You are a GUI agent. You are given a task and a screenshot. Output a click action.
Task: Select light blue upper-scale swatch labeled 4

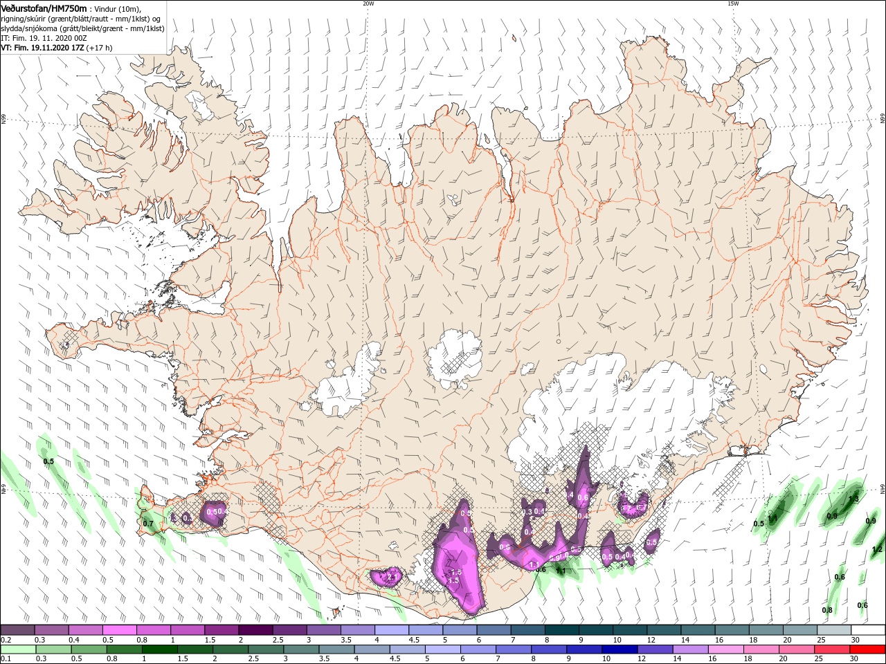tap(391, 630)
